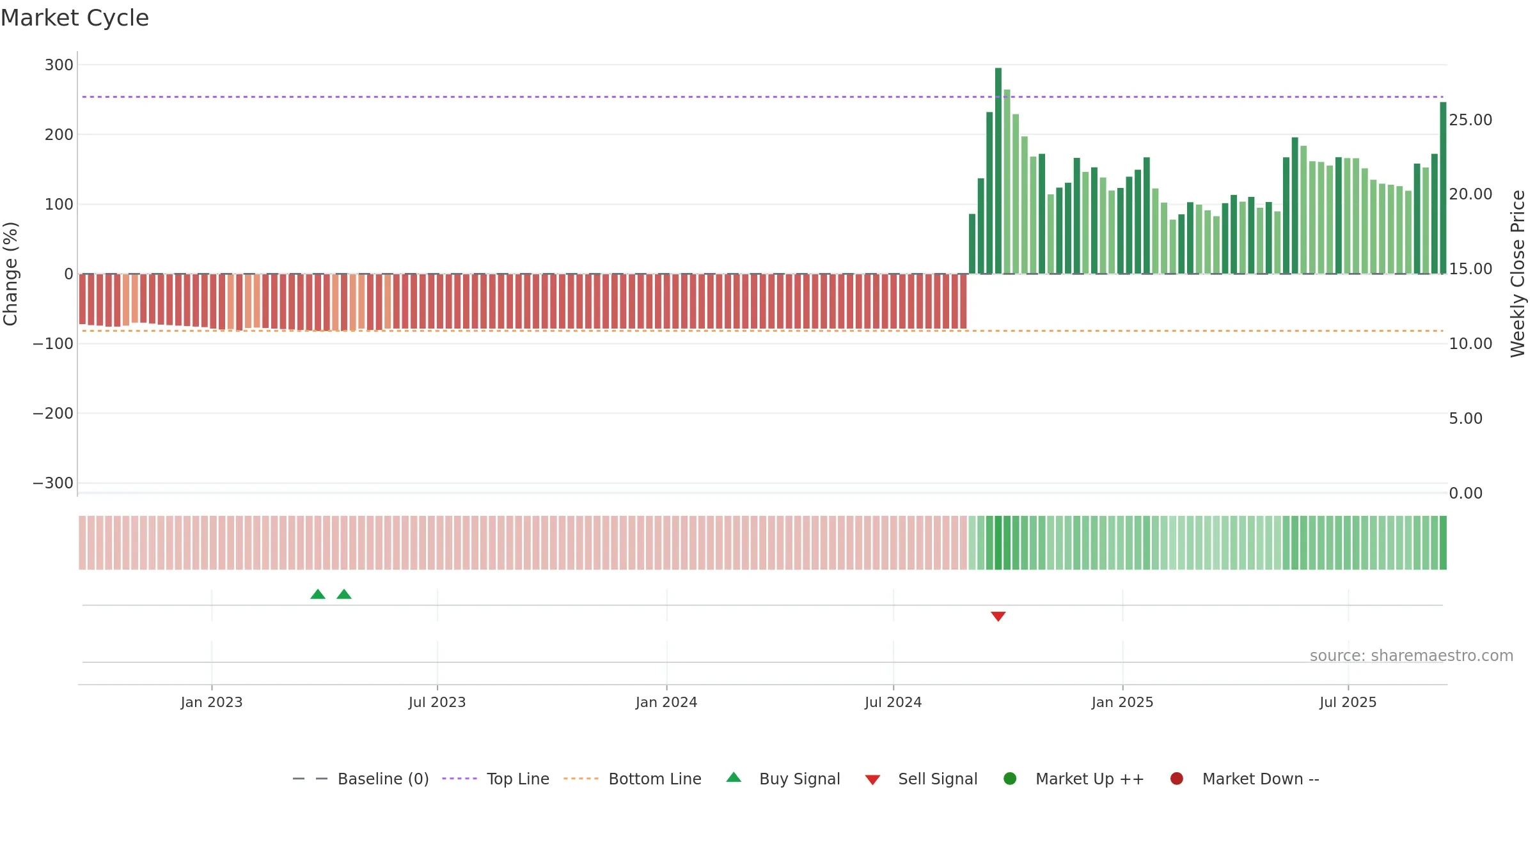Click the Jul 2024 axis label
This screenshot has height=863, width=1535.
tap(893, 703)
